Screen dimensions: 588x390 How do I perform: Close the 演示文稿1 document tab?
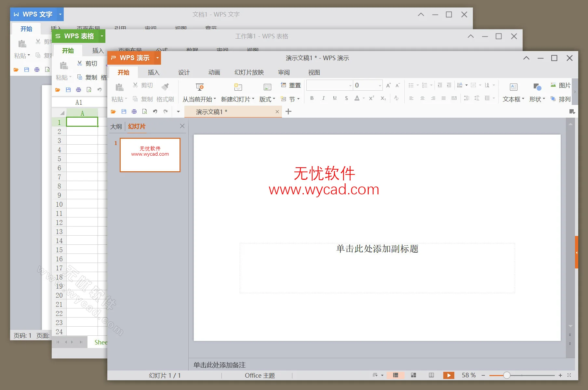coord(277,111)
